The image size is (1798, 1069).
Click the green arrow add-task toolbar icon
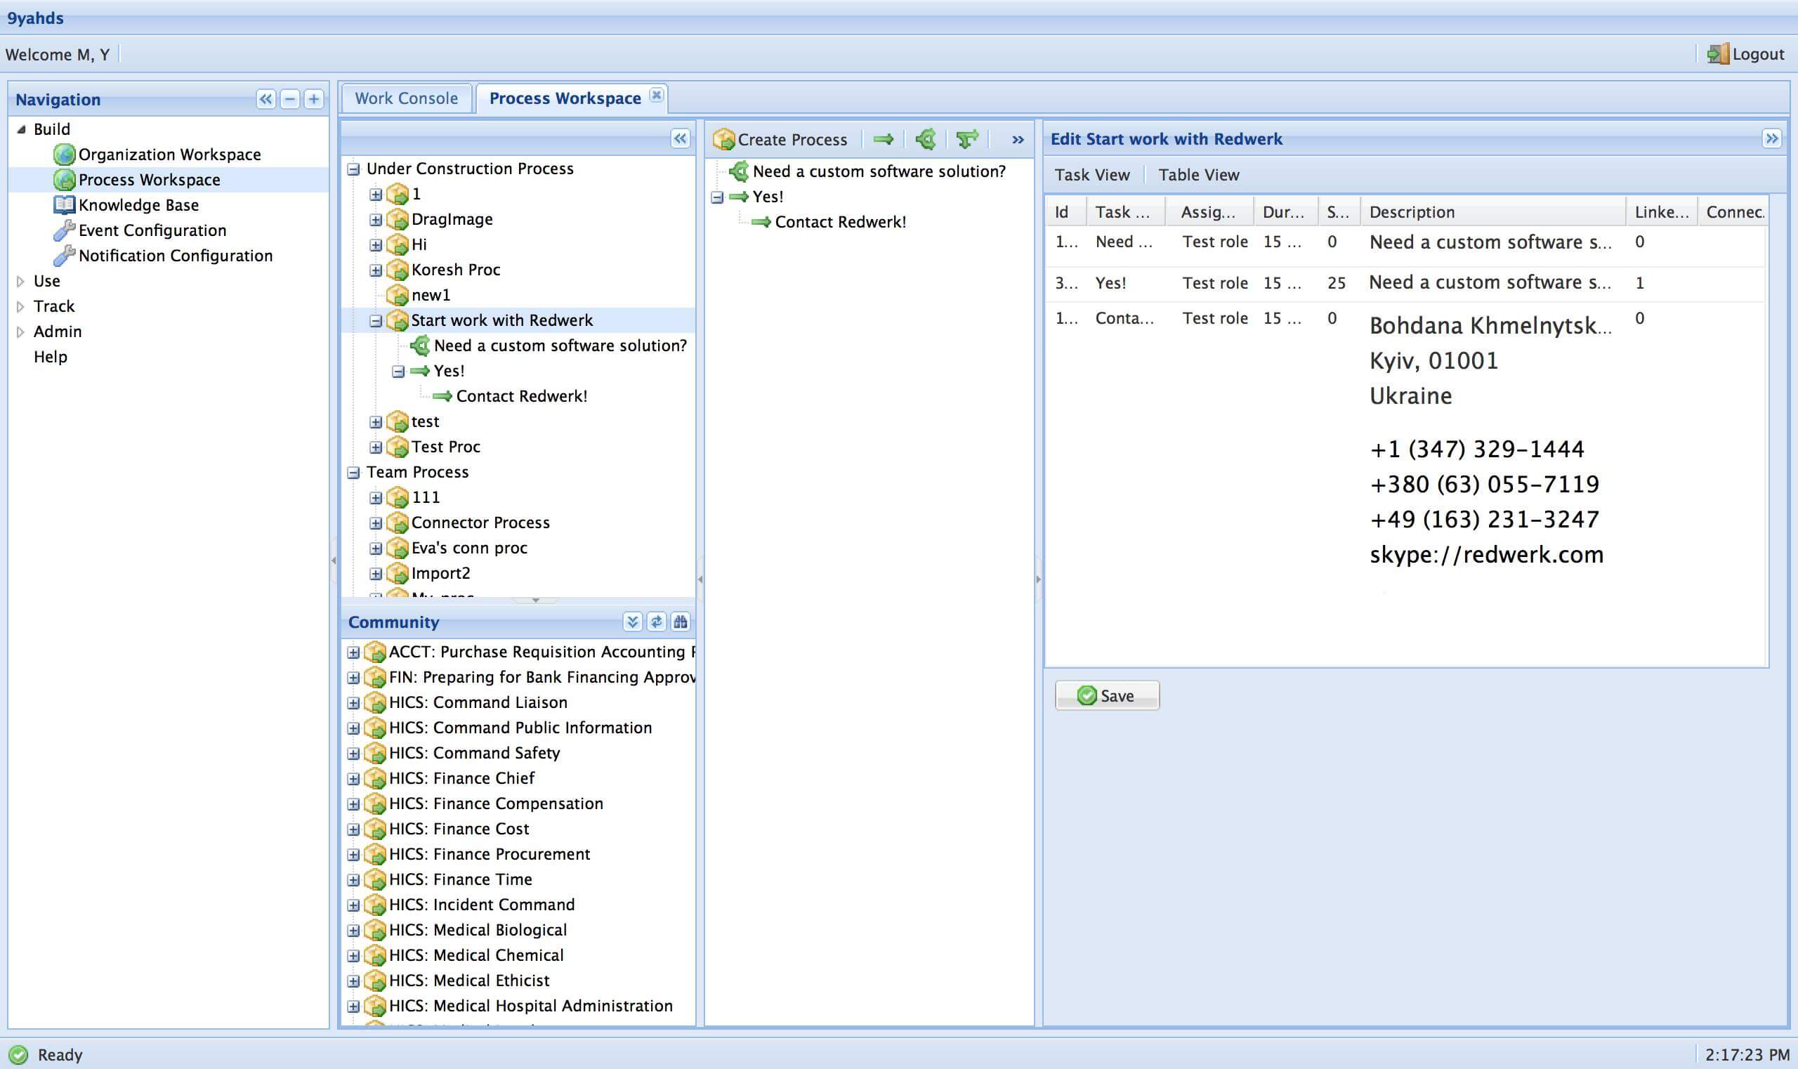click(883, 139)
